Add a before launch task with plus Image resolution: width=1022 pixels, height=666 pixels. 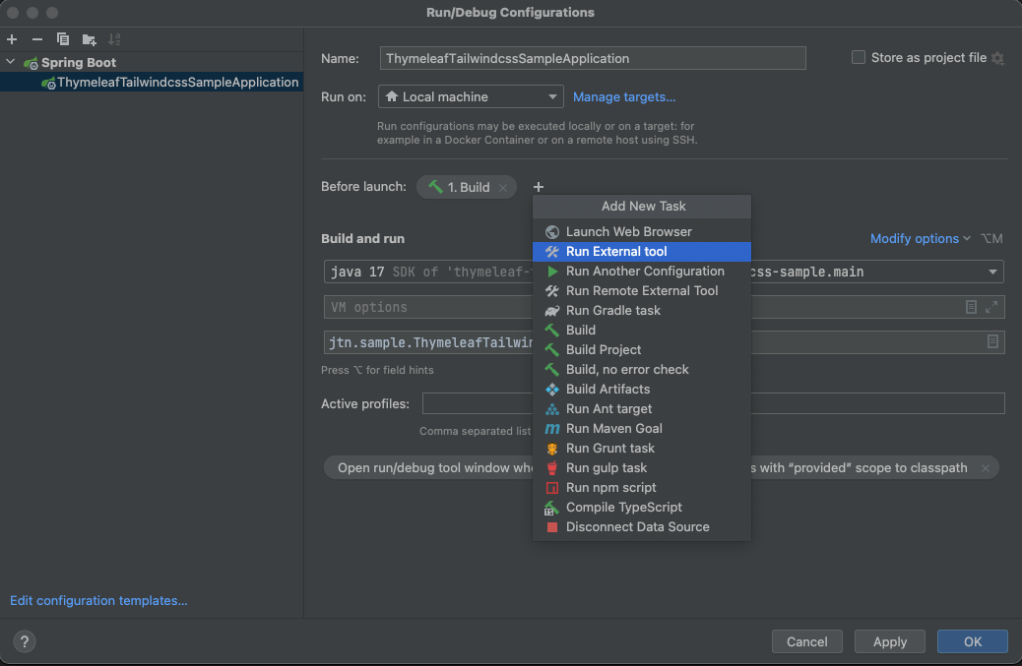[x=539, y=187]
